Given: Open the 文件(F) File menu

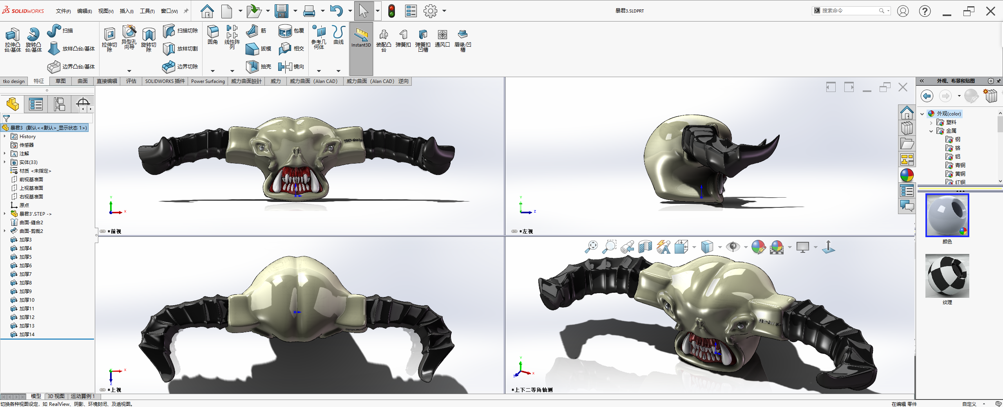Looking at the screenshot, I should click(x=63, y=11).
